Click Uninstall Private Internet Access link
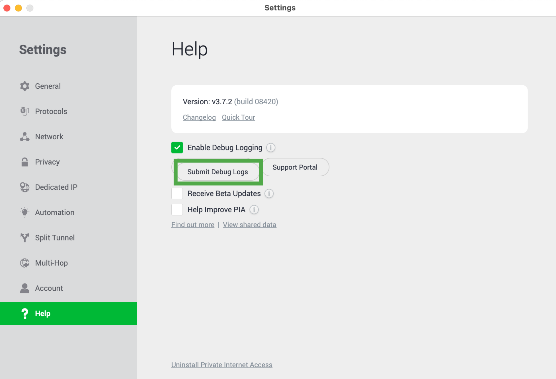 (x=222, y=365)
